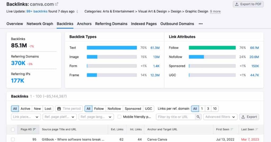271x142 pixels.
Task: Click the Nofollow attribute bar
Action: pyautogui.click(x=212, y=57)
